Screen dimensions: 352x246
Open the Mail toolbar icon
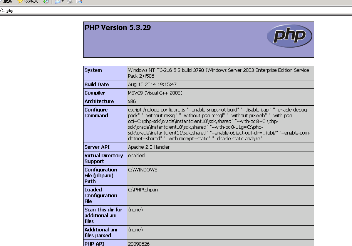58,2
